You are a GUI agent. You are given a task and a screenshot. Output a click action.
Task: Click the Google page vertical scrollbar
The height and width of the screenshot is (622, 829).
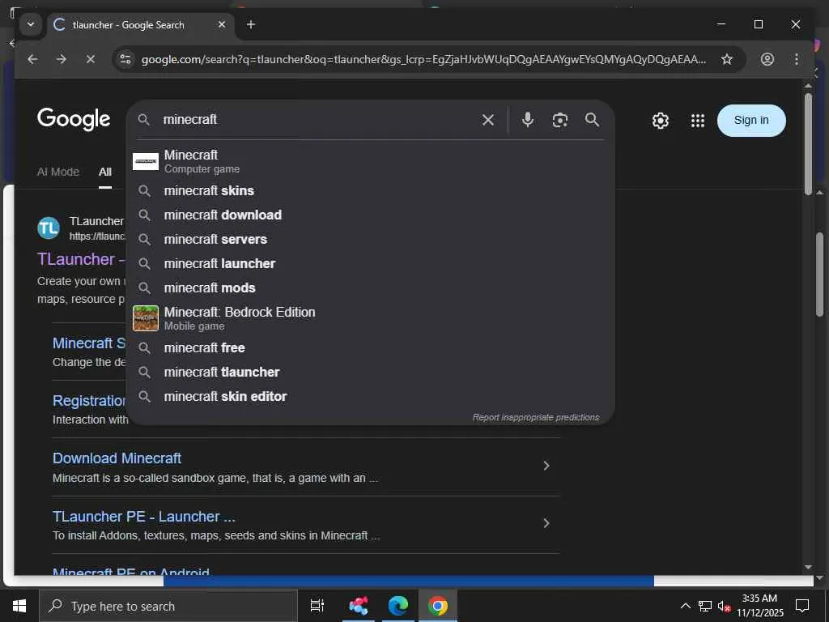tap(808, 144)
